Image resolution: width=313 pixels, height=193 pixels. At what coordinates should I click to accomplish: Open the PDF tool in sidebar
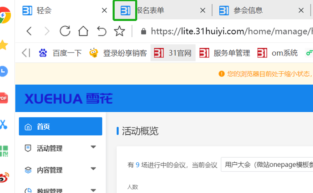tap(3, 98)
